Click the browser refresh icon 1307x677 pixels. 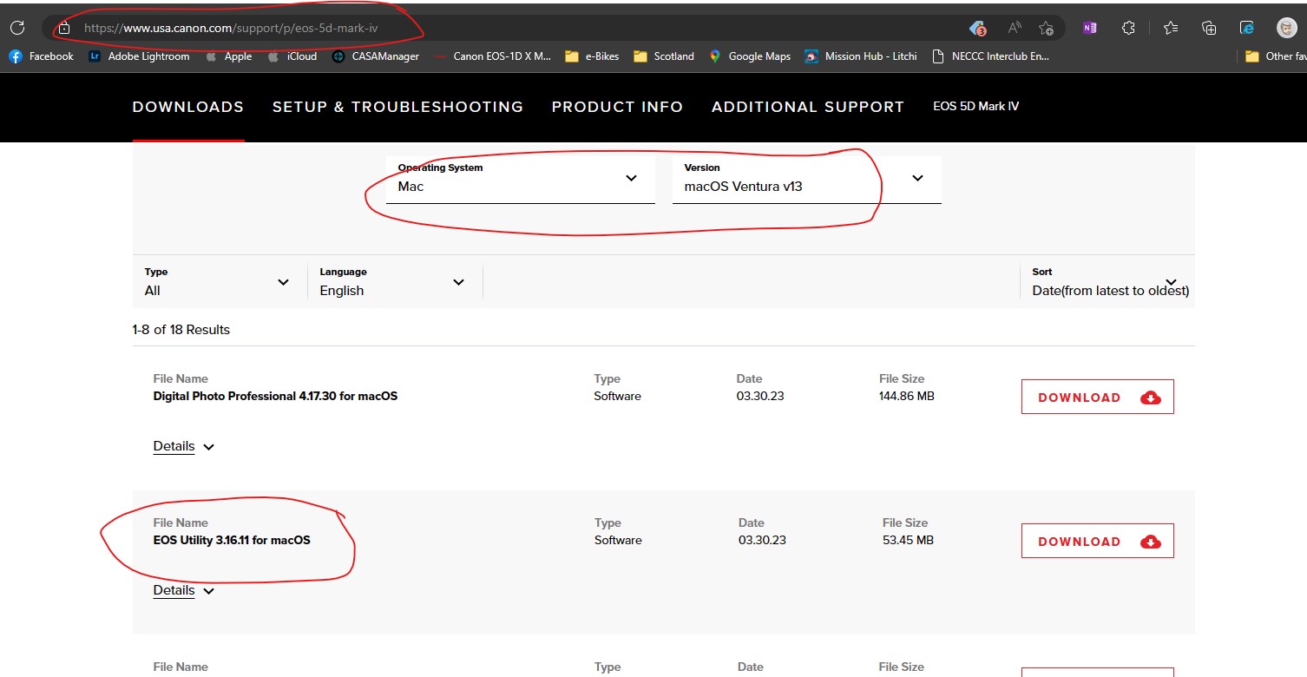tap(17, 28)
